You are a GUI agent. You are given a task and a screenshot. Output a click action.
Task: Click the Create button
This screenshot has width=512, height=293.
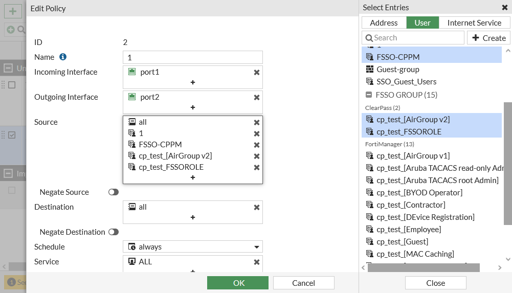[488, 38]
